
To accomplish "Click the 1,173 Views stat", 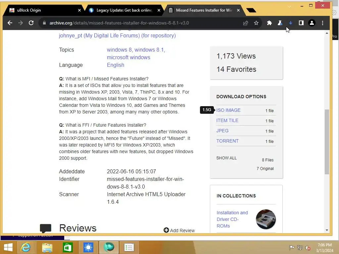I will (236, 56).
